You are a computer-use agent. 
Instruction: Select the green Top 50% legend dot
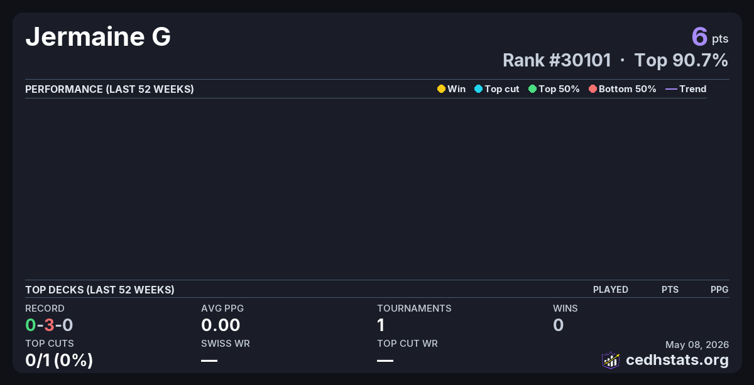[532, 89]
